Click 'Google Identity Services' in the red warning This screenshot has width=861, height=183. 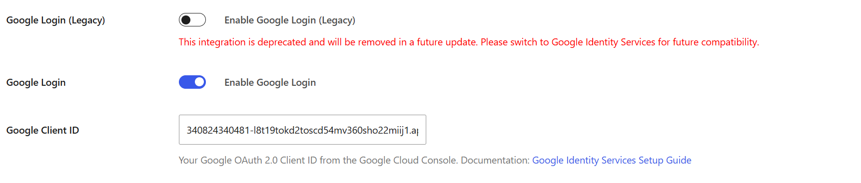click(x=603, y=42)
